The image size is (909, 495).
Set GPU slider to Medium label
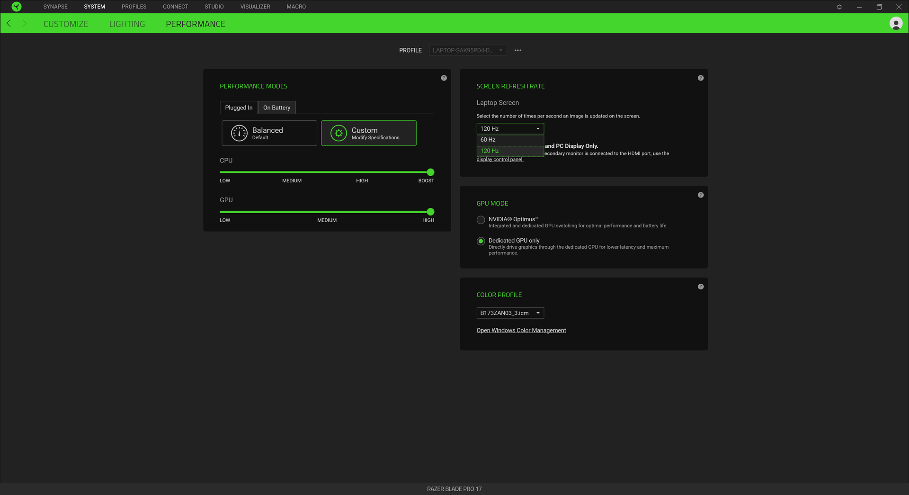point(327,220)
